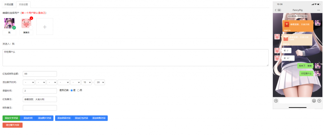This screenshot has width=324, height=136.
Task: Click the plus icon to add user
Action: click(45, 27)
